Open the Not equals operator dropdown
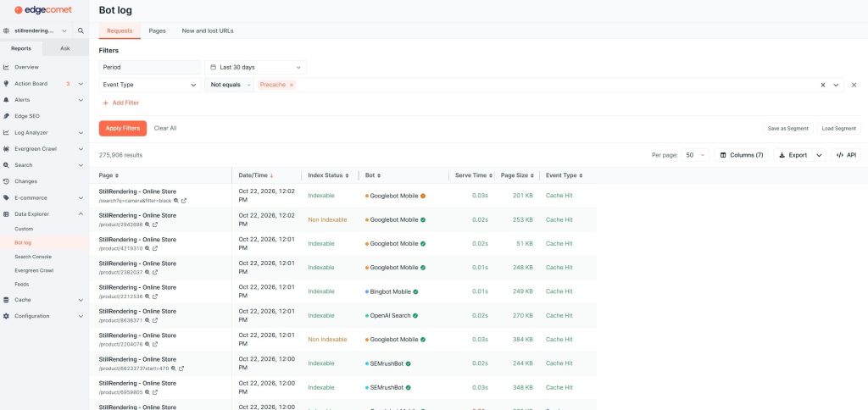This screenshot has height=410, width=868. [231, 85]
